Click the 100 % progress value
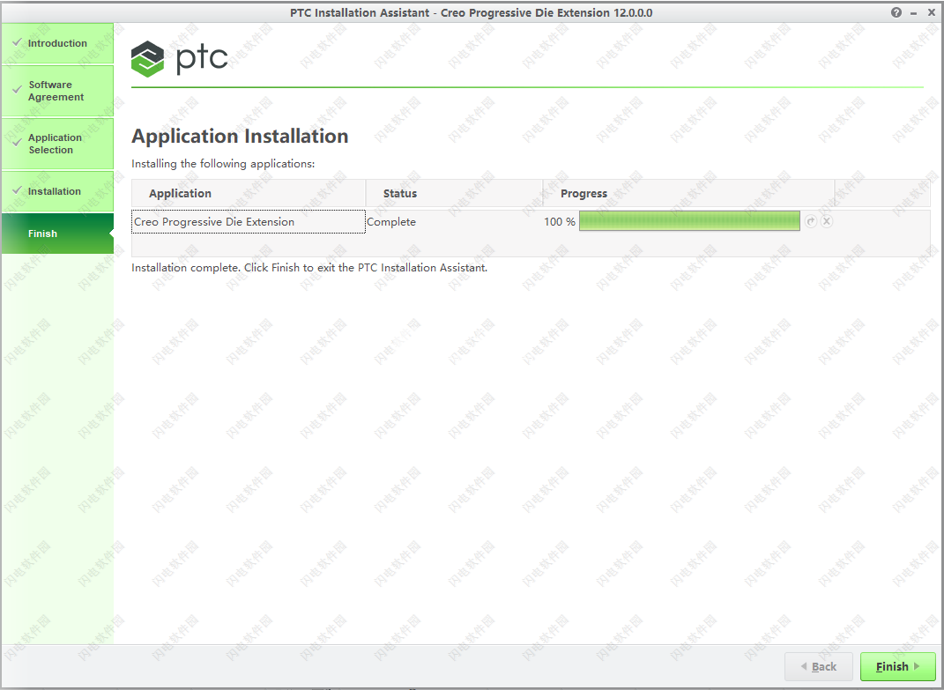The height and width of the screenshot is (690, 944). click(560, 221)
